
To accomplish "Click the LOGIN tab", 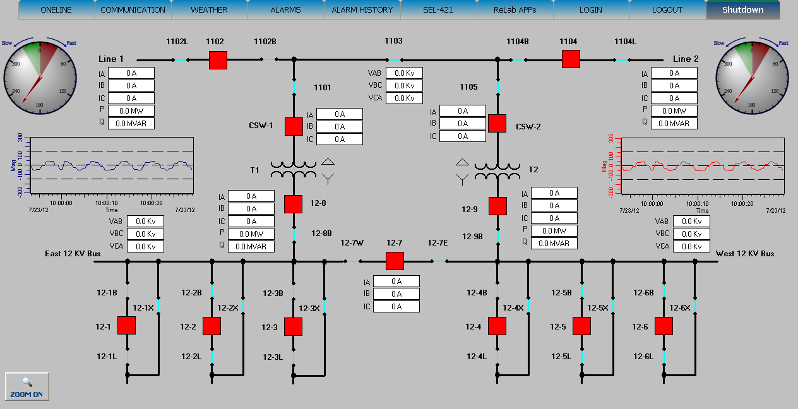I will (591, 10).
